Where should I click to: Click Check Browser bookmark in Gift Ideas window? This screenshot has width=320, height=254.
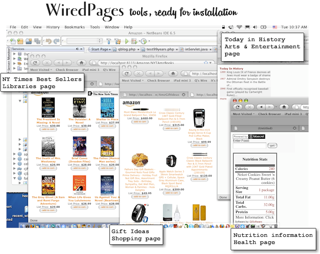click(159, 80)
